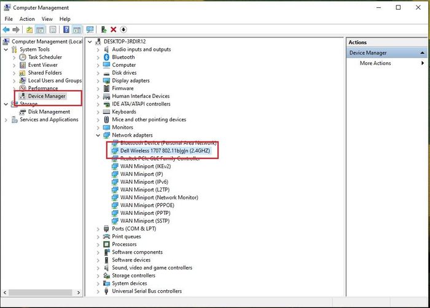Open the Help menu
This screenshot has height=308, width=430.
[x=65, y=19]
